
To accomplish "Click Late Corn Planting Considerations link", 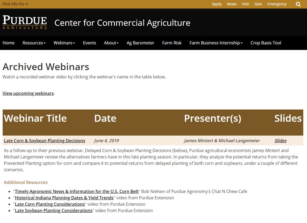I will [x=50, y=204].
